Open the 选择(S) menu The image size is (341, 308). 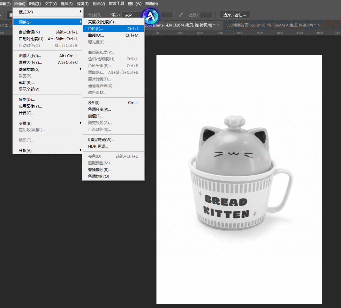pos(66,4)
